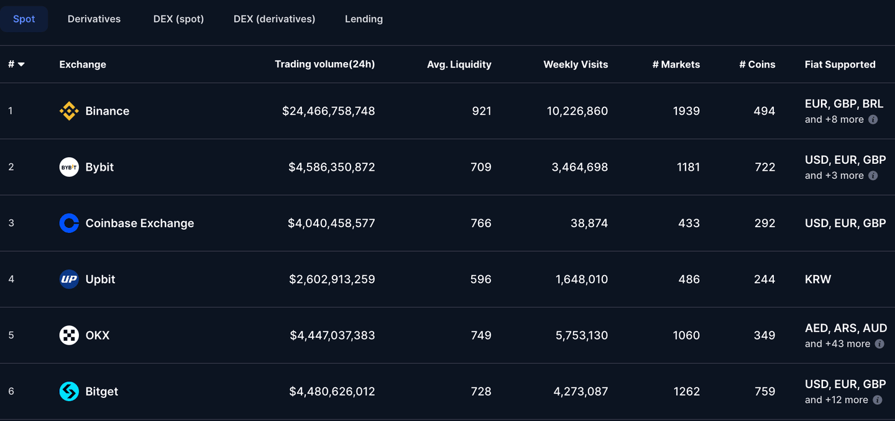Select the DEX (spot) tab
This screenshot has width=895, height=421.
(178, 19)
